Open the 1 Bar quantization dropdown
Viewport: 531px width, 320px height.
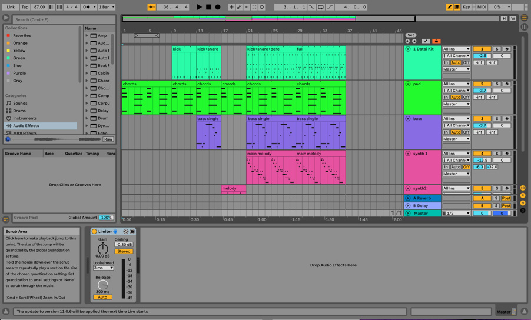pos(107,7)
